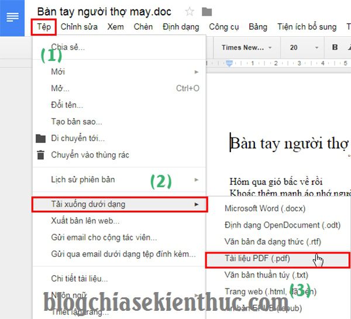Open the Tệp menu

coord(44,27)
